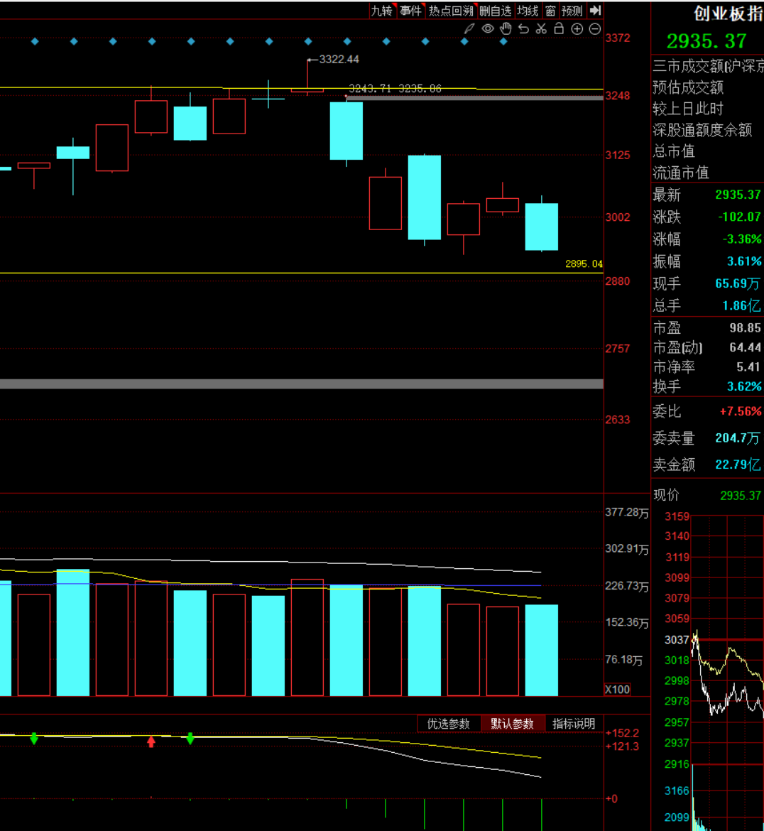
Task: Click the 删自选 remove-from-watchlist button
Action: click(x=495, y=11)
